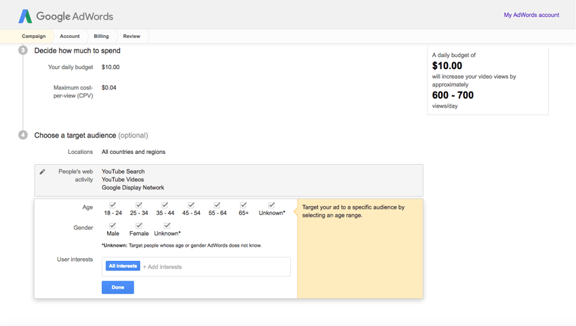Viewport: 576px width, 326px height.
Task: Click the Choose a target audience heading
Action: coord(91,136)
